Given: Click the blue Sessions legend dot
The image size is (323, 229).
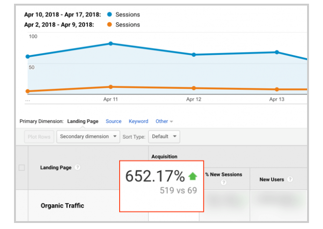Looking at the screenshot, I should (x=109, y=14).
